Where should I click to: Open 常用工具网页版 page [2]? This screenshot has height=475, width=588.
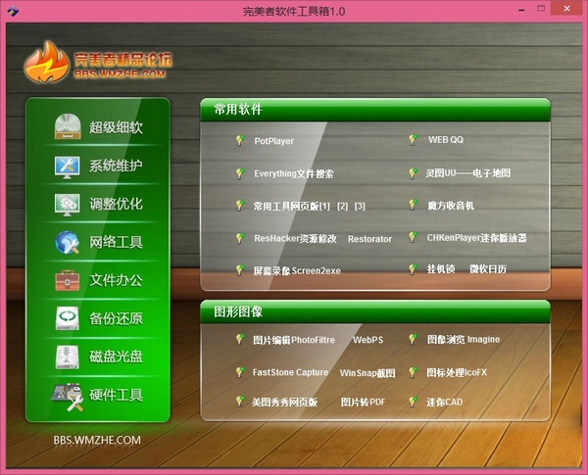click(x=342, y=206)
